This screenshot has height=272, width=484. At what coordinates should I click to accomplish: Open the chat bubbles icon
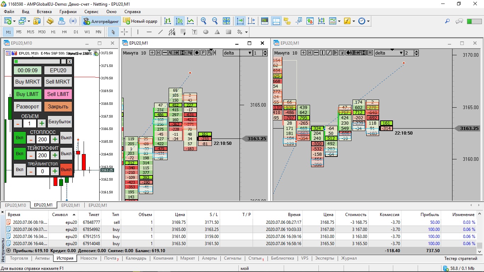460,21
